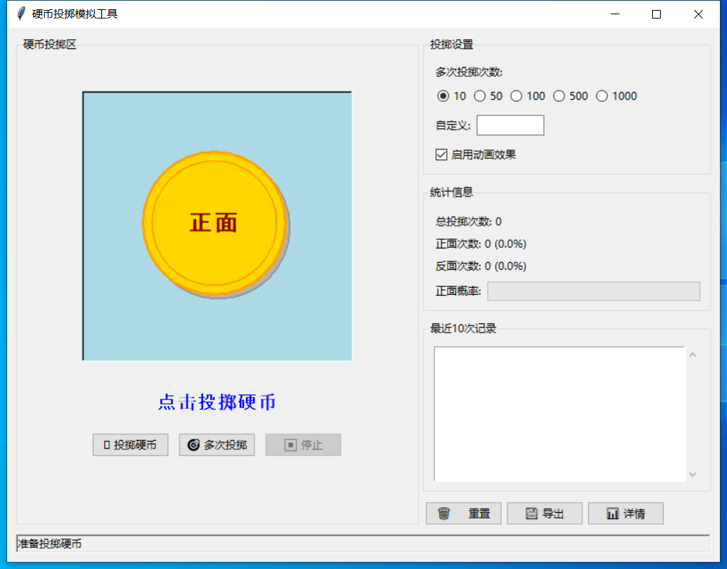Export results using 导出 button

coord(545,513)
